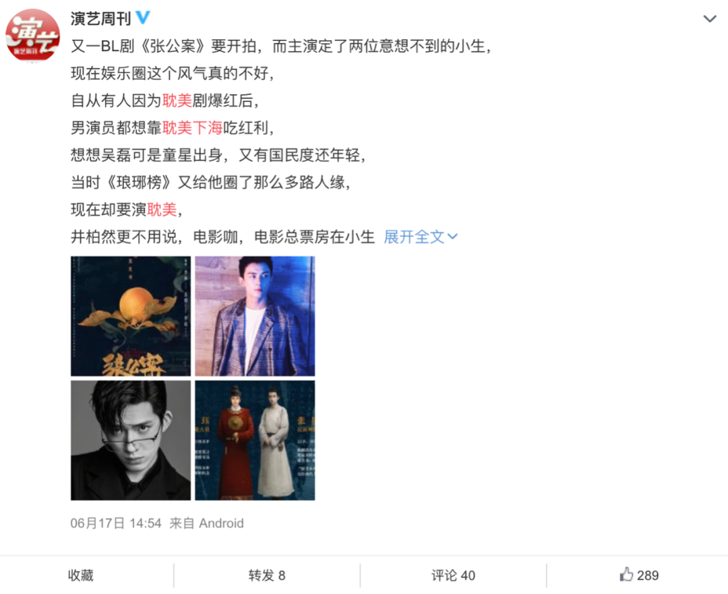The height and width of the screenshot is (594, 728).
Task: Click the 耽美下海 red keyword link
Action: tap(192, 127)
